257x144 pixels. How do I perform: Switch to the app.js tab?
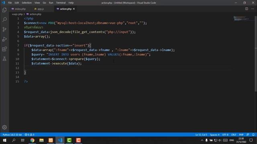point(41,9)
